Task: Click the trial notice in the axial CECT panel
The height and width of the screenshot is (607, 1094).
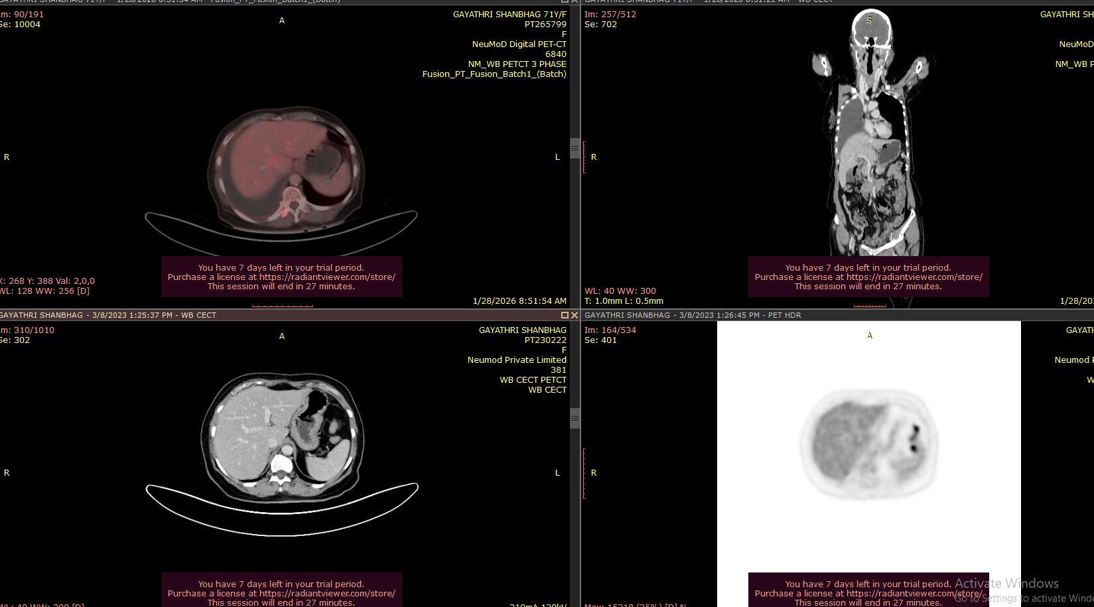Action: 281,590
